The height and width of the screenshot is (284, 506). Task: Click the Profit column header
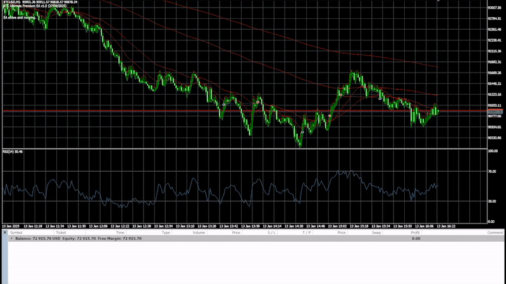pos(415,233)
